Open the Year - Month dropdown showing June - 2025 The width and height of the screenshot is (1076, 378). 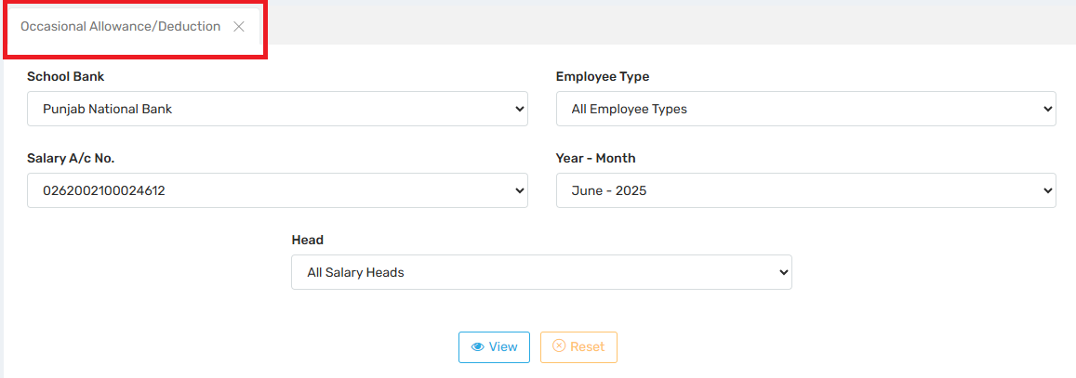coord(805,190)
